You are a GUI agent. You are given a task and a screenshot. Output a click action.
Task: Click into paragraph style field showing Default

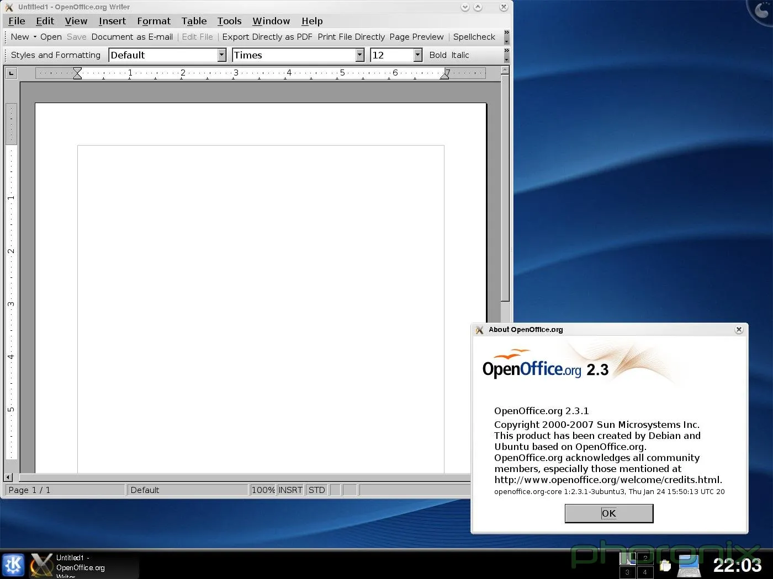point(163,55)
